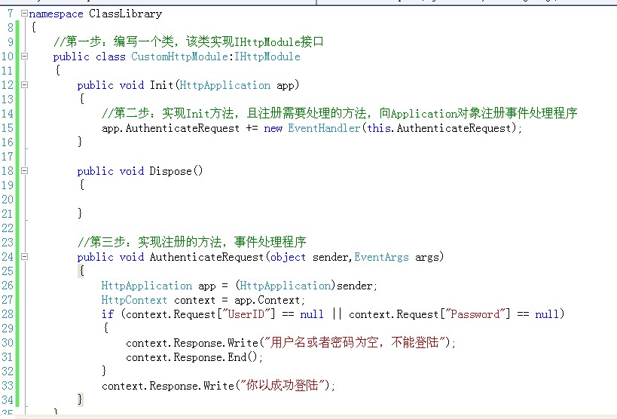Click the "用户名或者密码为空，不能登陆" string
Viewport: 617px width, 419px height.
tap(356, 342)
